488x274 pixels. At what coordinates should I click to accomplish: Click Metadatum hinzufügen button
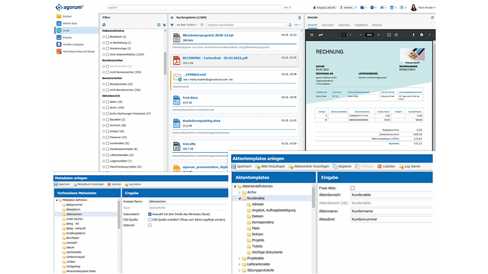89,184
